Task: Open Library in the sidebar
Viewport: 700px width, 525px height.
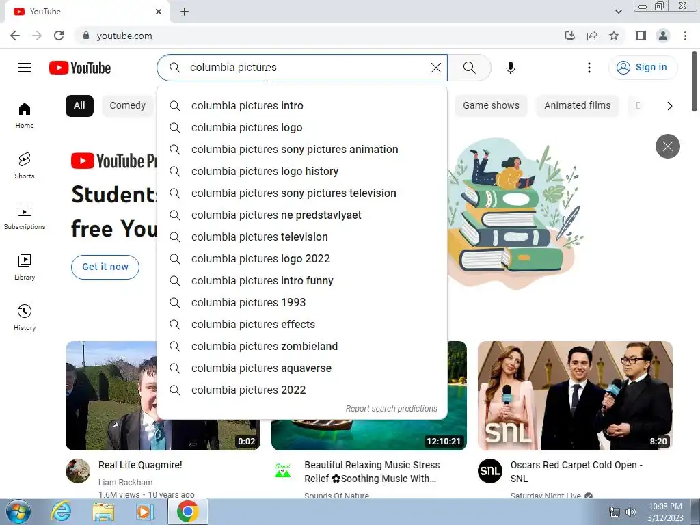Action: click(25, 267)
